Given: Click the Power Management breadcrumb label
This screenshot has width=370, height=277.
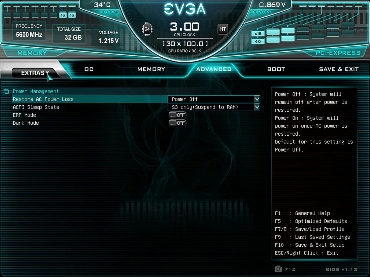Looking at the screenshot, I should (36, 91).
